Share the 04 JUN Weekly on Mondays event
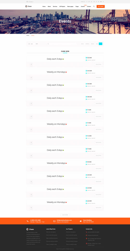Viewport: 130px width, 251px height. pos(31,77)
